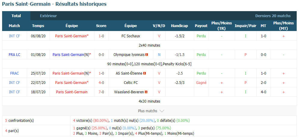Click the N draw result in the Lyon row
The image size is (300, 139).
[x=159, y=55]
